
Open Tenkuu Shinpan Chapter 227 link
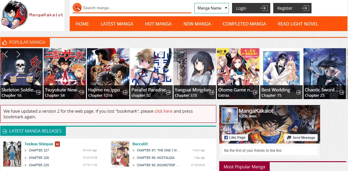point(39,150)
